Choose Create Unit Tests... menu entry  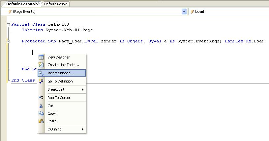coord(62,65)
